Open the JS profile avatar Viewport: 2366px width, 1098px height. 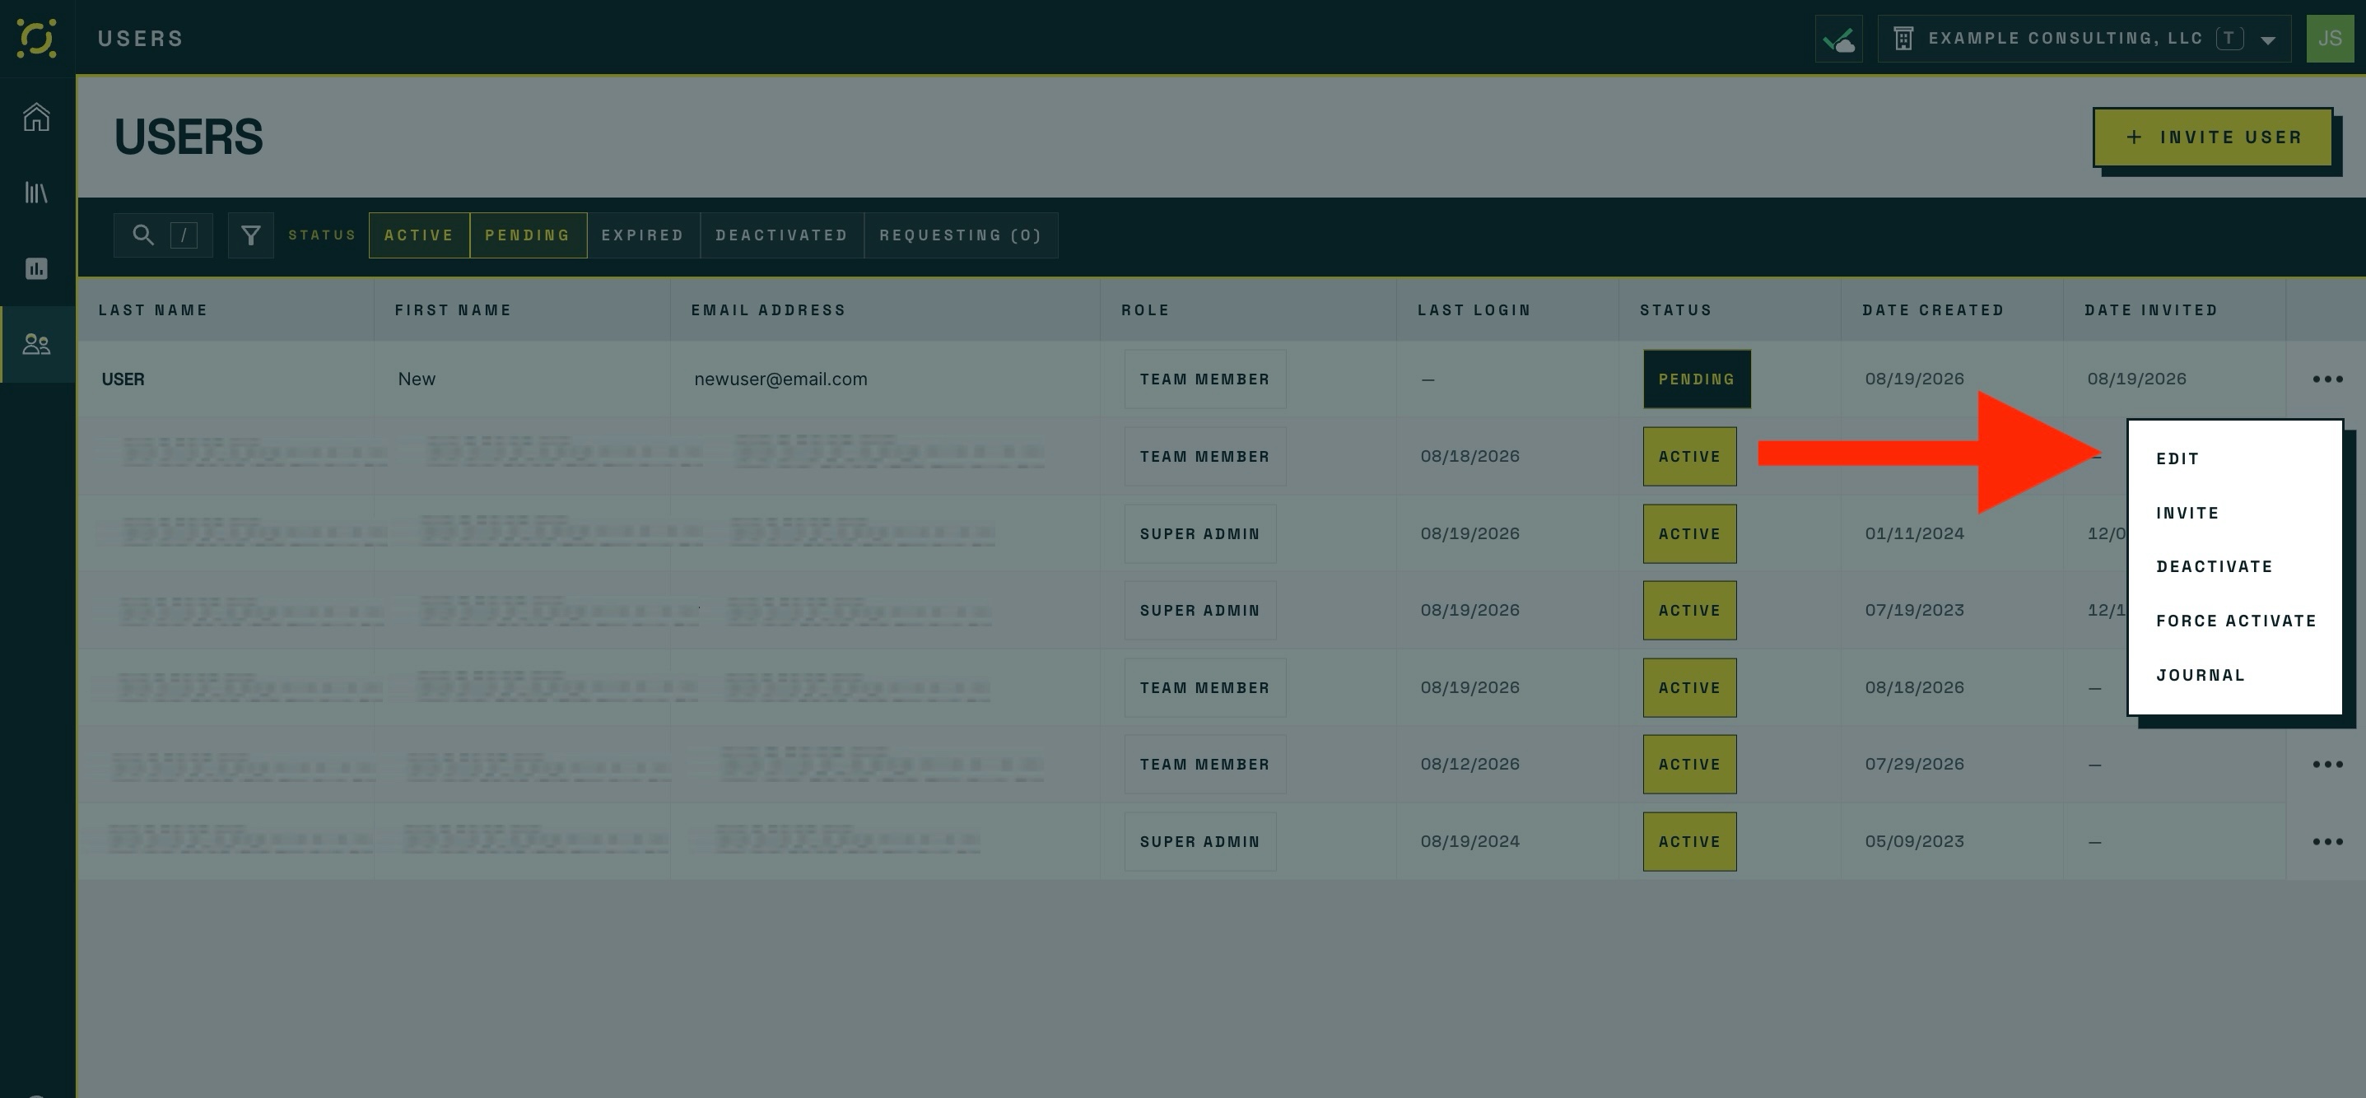click(2330, 39)
